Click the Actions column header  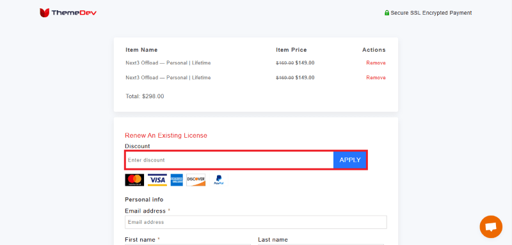pyautogui.click(x=374, y=50)
